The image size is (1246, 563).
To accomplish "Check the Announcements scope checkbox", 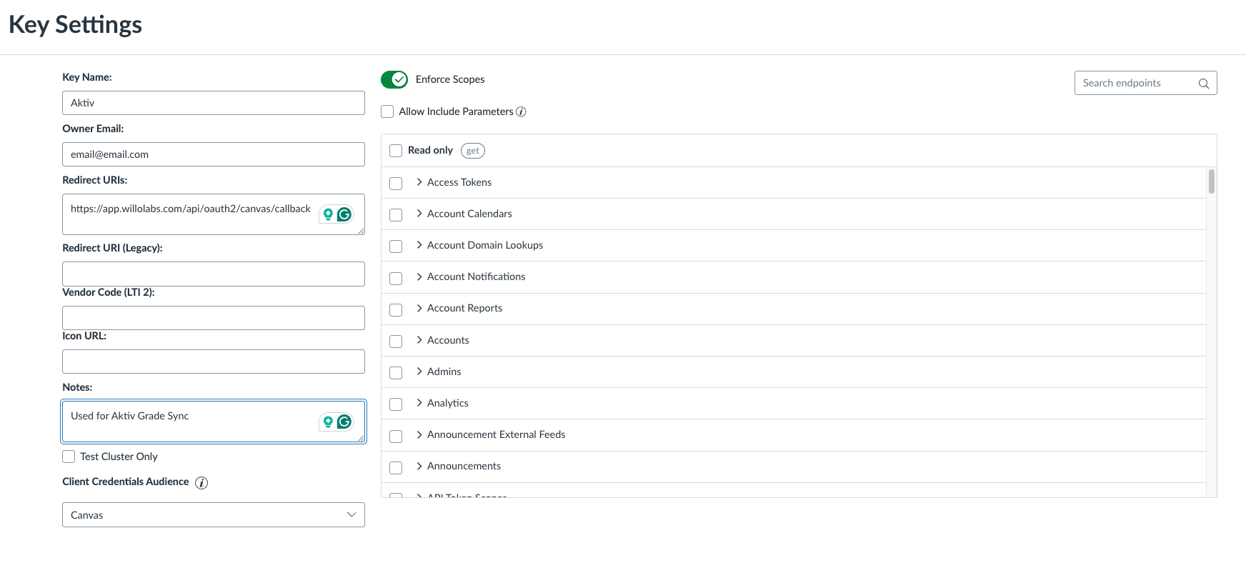I will 396,468.
